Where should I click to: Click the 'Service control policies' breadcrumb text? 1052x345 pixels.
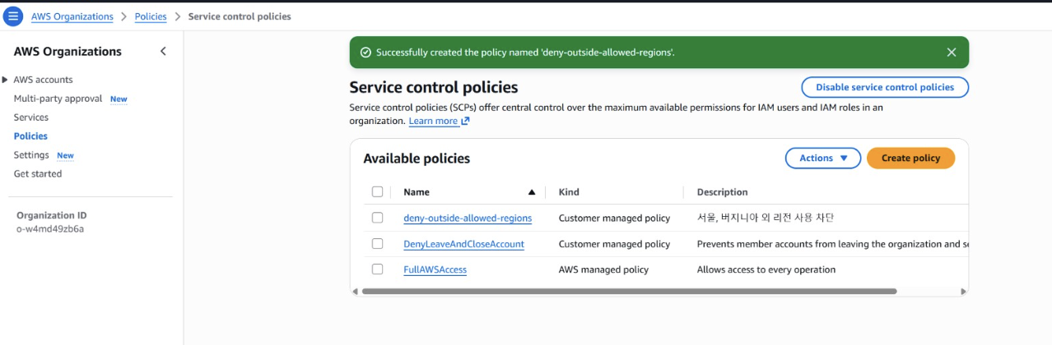[x=240, y=16]
